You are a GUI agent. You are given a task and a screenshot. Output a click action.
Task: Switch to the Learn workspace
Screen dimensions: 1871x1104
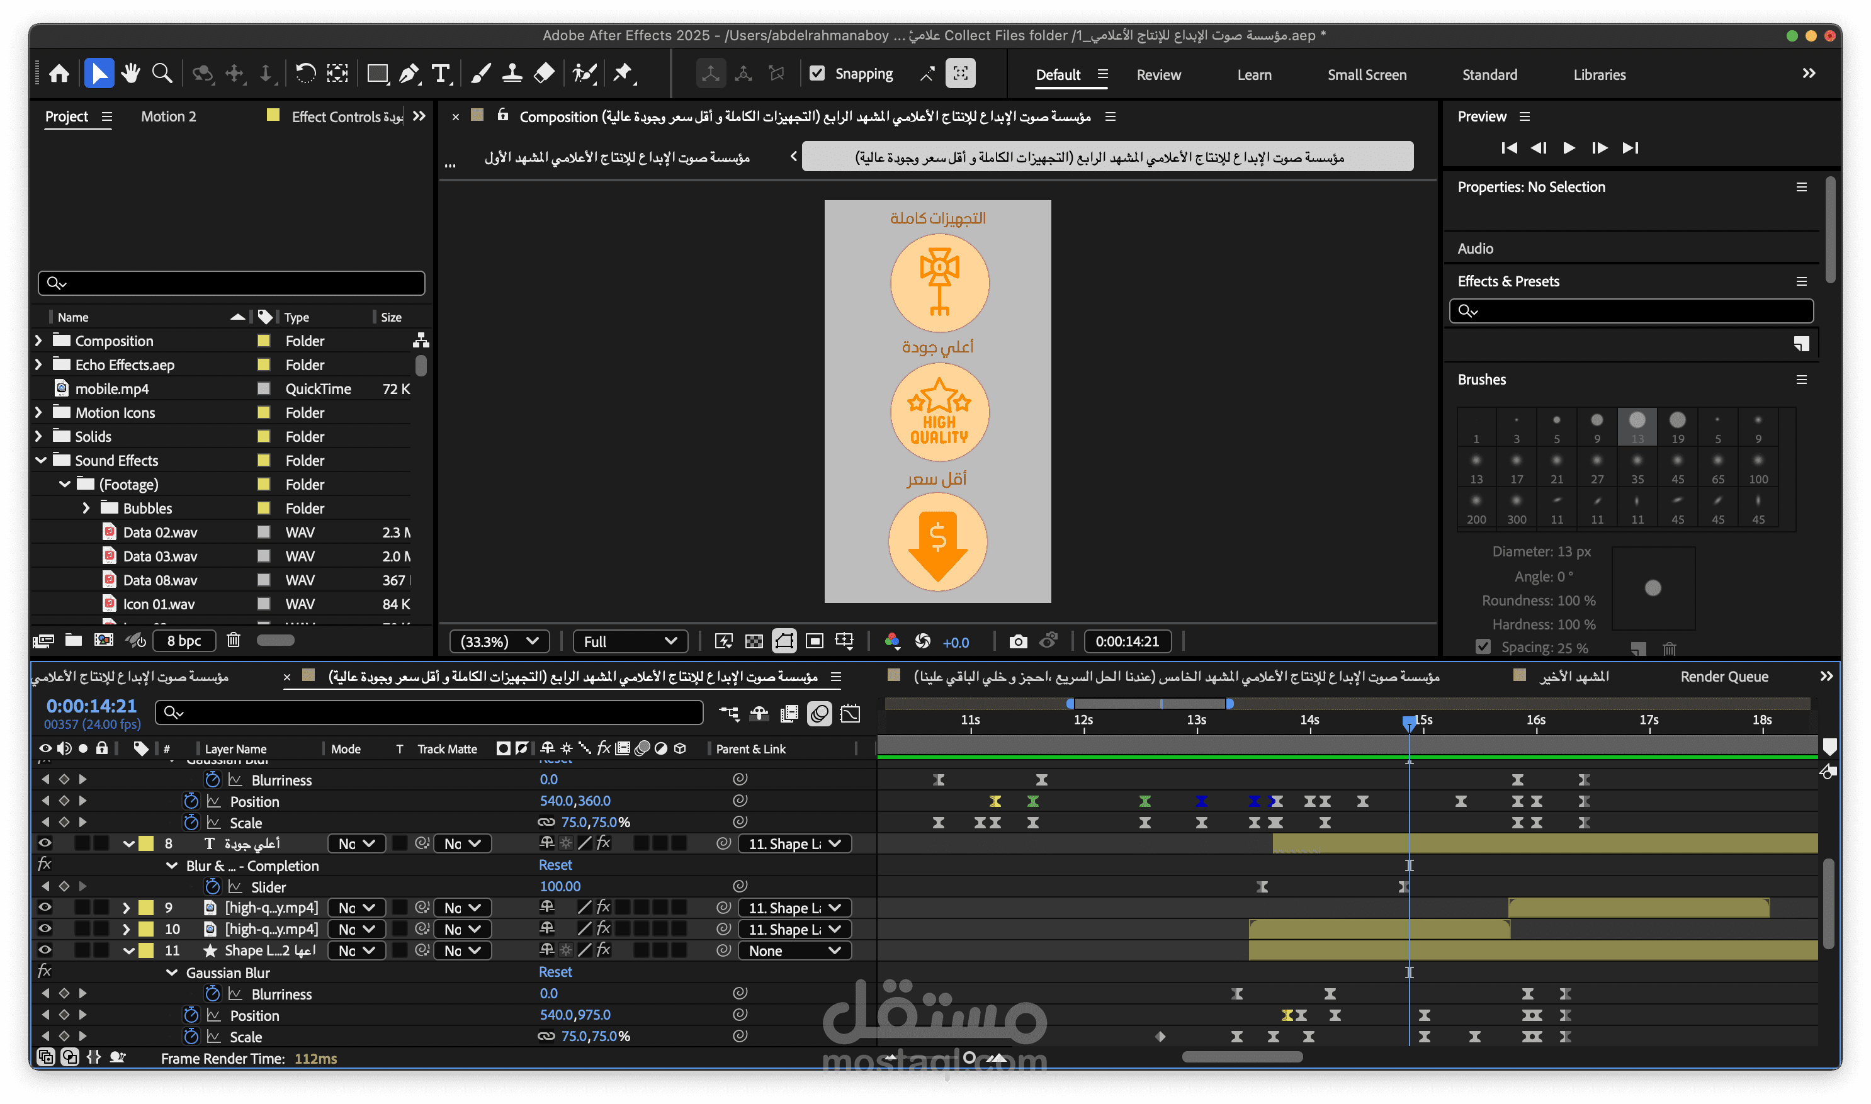tap(1254, 74)
